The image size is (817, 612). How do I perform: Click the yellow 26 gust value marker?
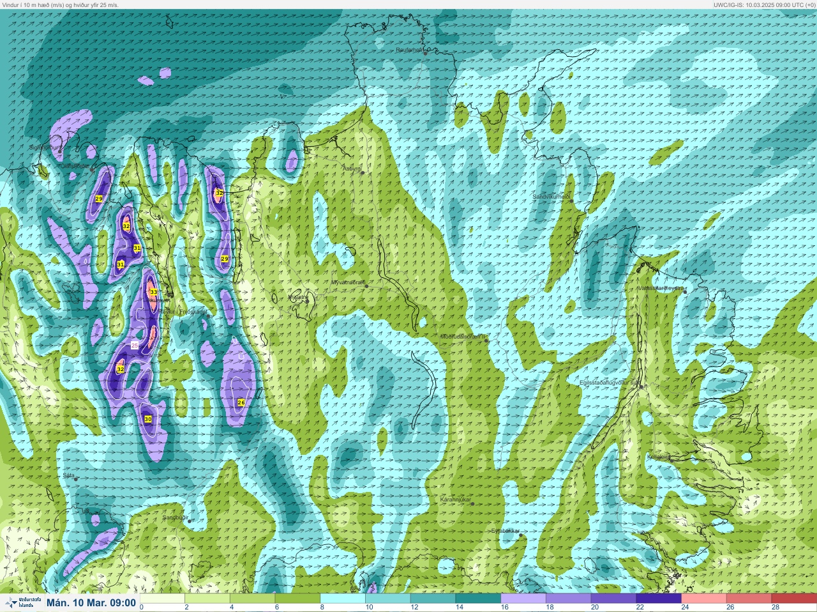[241, 402]
